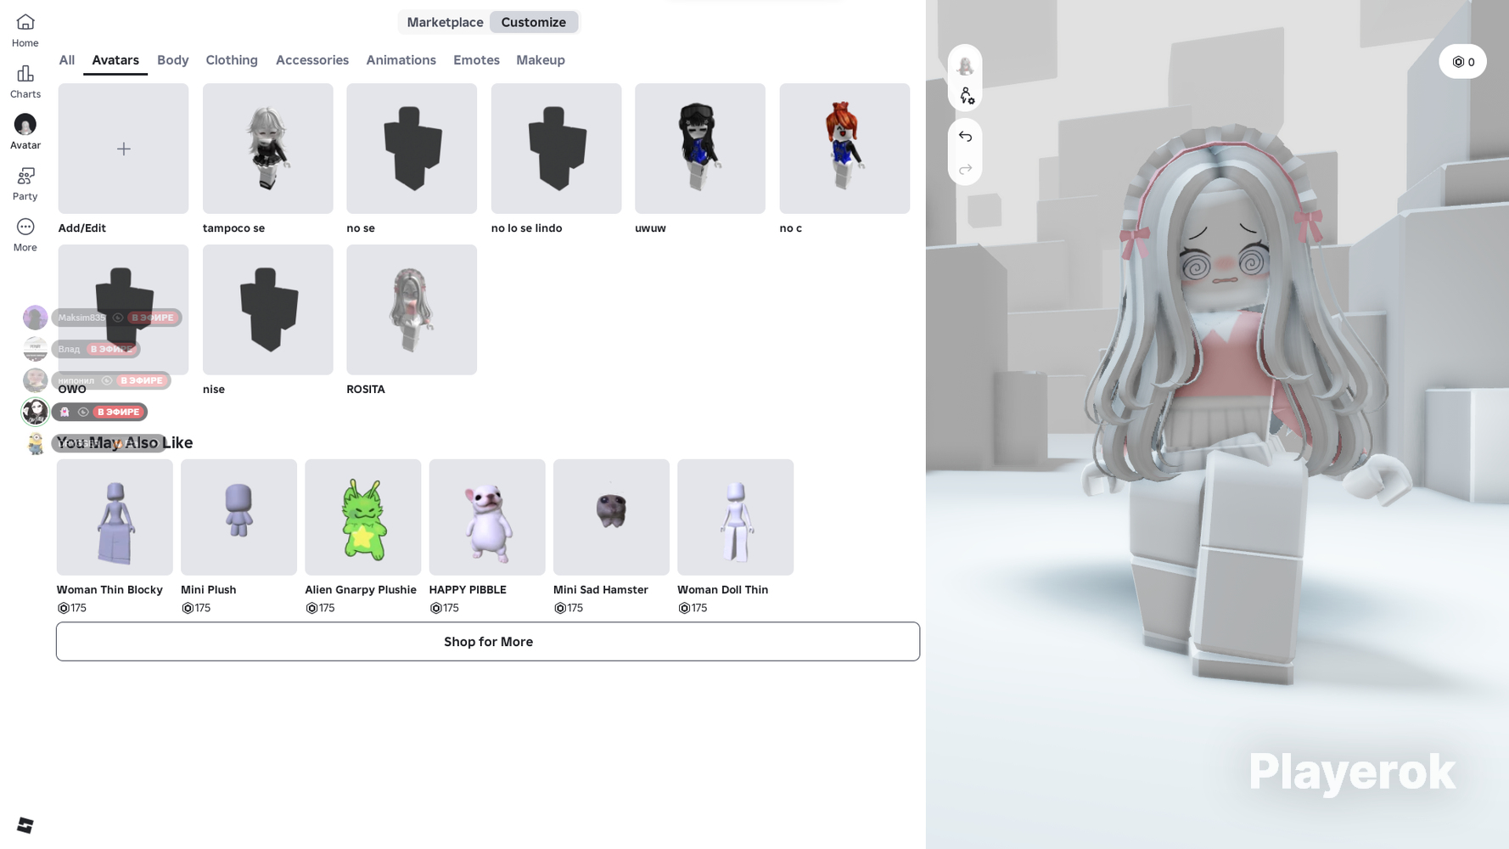The width and height of the screenshot is (1509, 849).
Task: Click the Влад В ЭФИРЕ live badge
Action: (x=112, y=349)
